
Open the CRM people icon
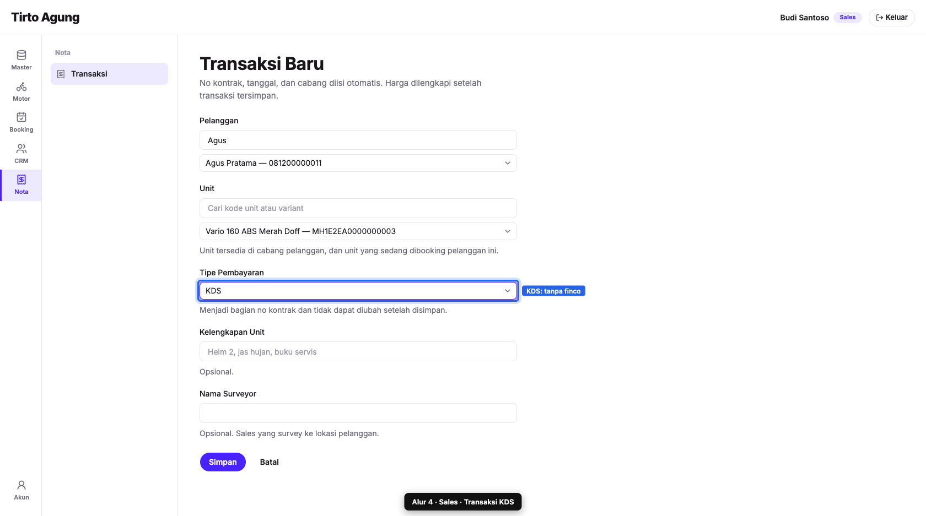pyautogui.click(x=21, y=149)
